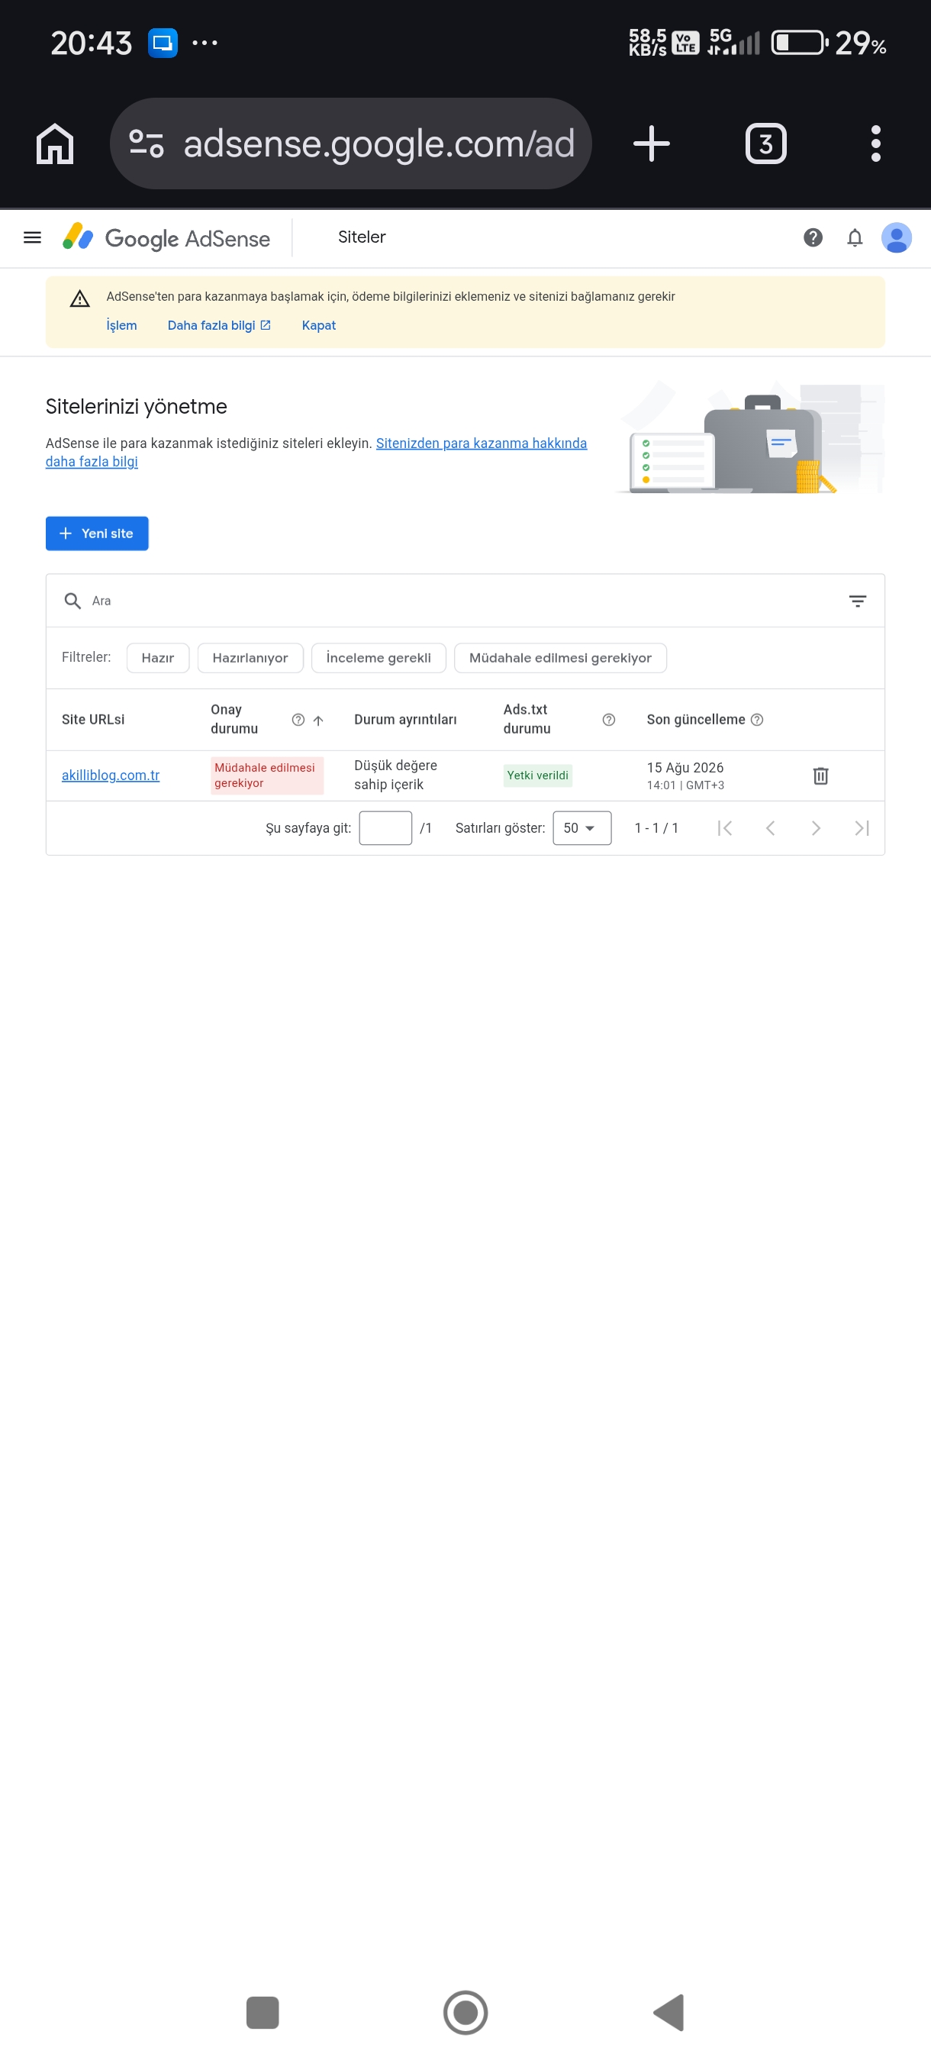Click the 15 Ağu 2026 date cell
This screenshot has height=2070, width=931.
pyautogui.click(x=685, y=775)
